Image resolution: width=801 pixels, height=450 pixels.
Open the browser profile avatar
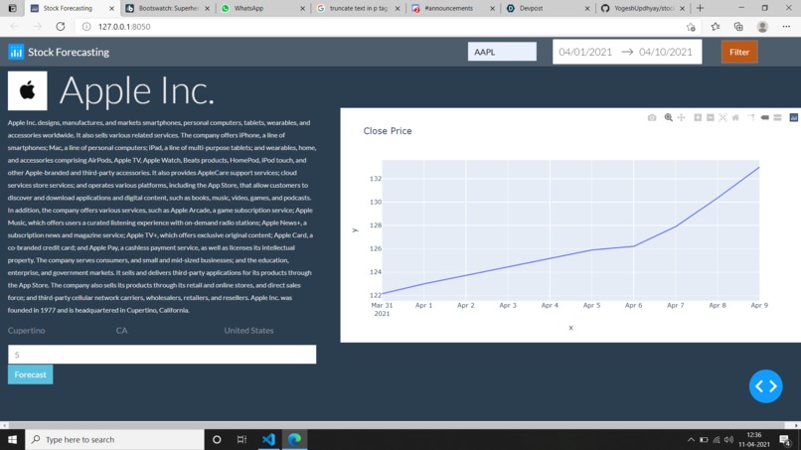(762, 27)
